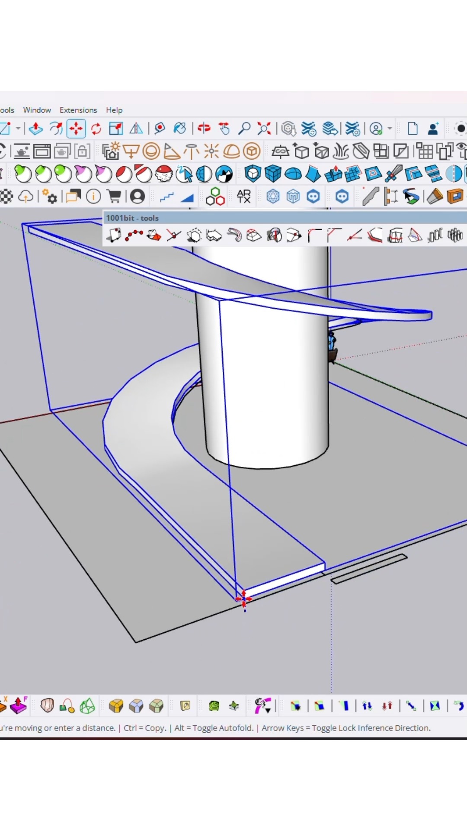Expand the shape tool dropdown arrow
Image resolution: width=467 pixels, height=831 pixels.
coord(18,129)
